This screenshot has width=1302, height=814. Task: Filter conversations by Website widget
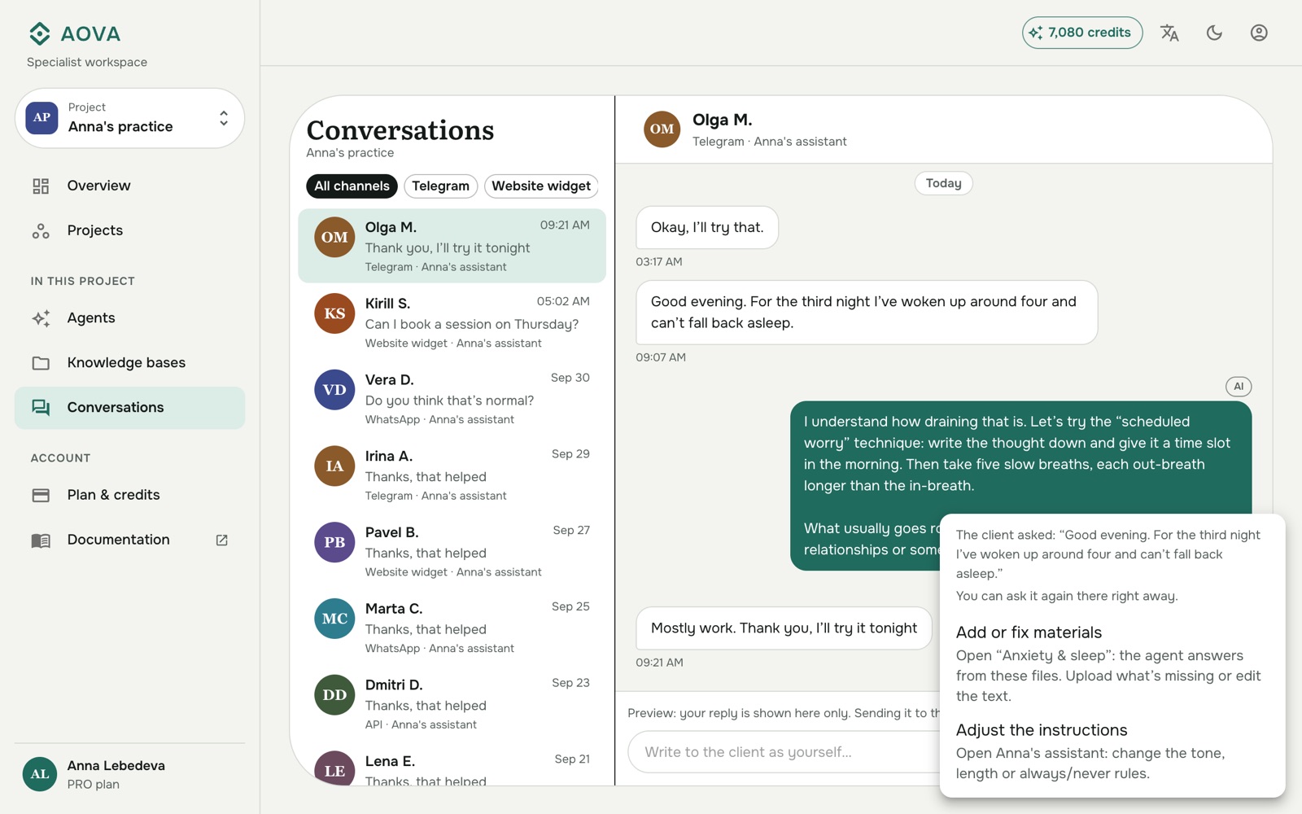pos(541,186)
